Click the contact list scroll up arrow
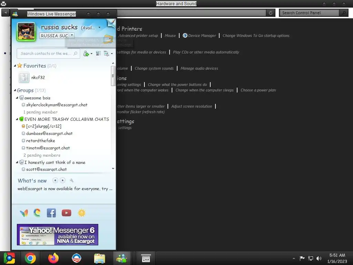The height and width of the screenshot is (265, 353). [x=113, y=63]
